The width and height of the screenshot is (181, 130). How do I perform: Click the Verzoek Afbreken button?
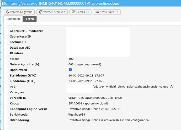tap(52, 12)
